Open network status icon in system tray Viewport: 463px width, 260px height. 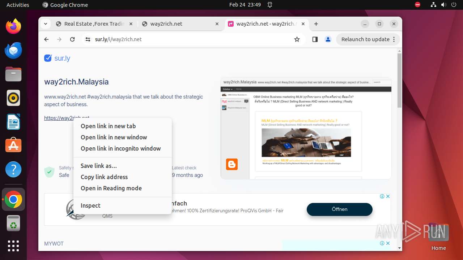pyautogui.click(x=434, y=5)
